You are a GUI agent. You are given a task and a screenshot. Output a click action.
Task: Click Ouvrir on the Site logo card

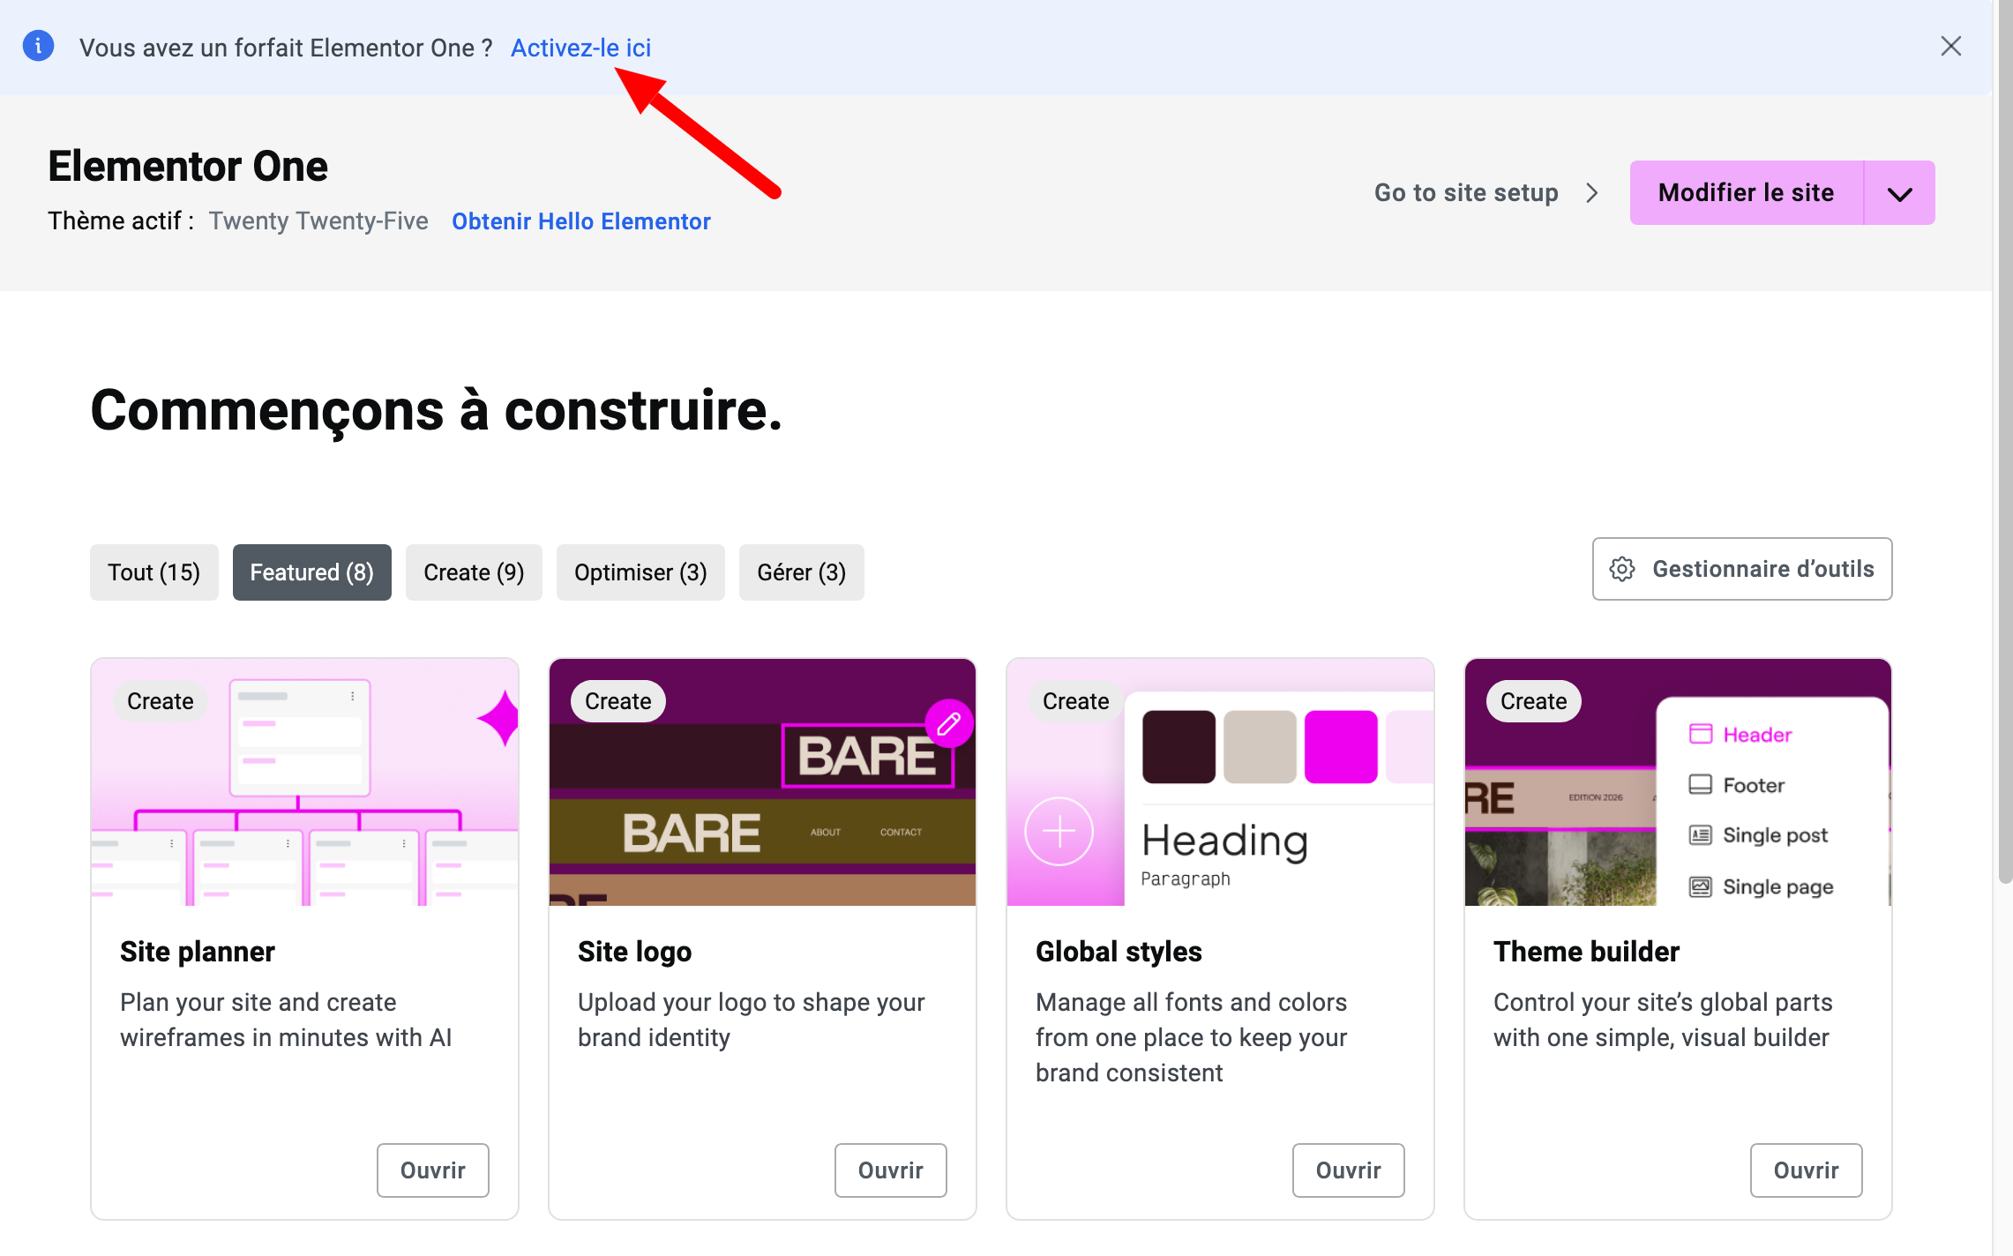891,1170
